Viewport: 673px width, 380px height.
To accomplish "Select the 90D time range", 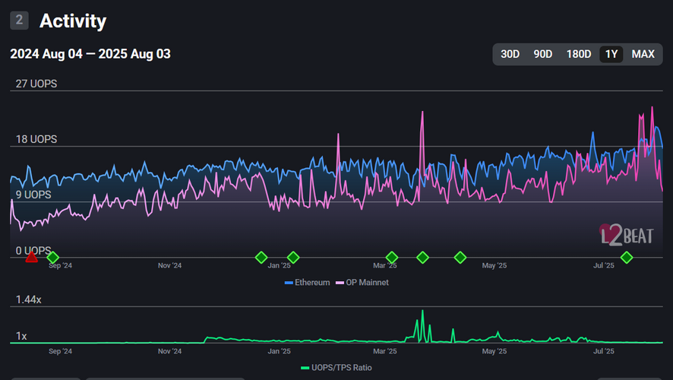I will [x=543, y=54].
